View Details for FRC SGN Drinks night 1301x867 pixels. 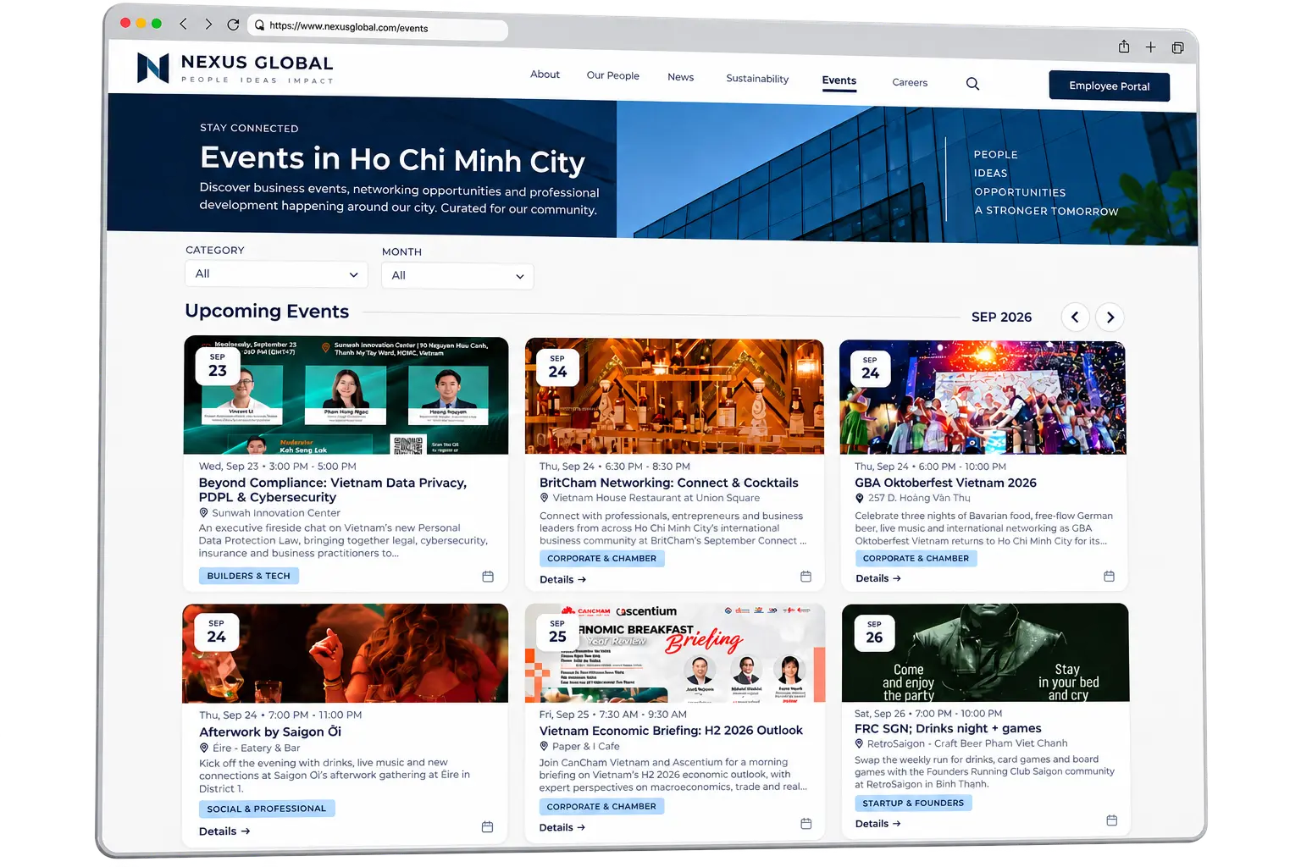[877, 824]
